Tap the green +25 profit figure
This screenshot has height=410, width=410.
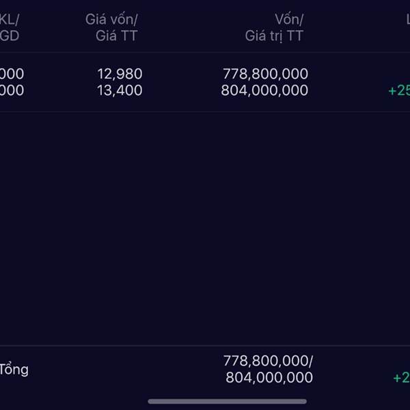coord(399,91)
